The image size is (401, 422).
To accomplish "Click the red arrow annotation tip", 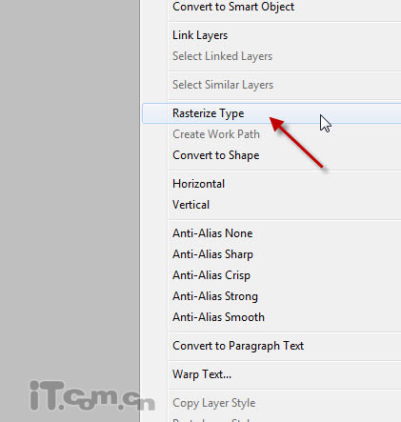I will click(x=272, y=120).
